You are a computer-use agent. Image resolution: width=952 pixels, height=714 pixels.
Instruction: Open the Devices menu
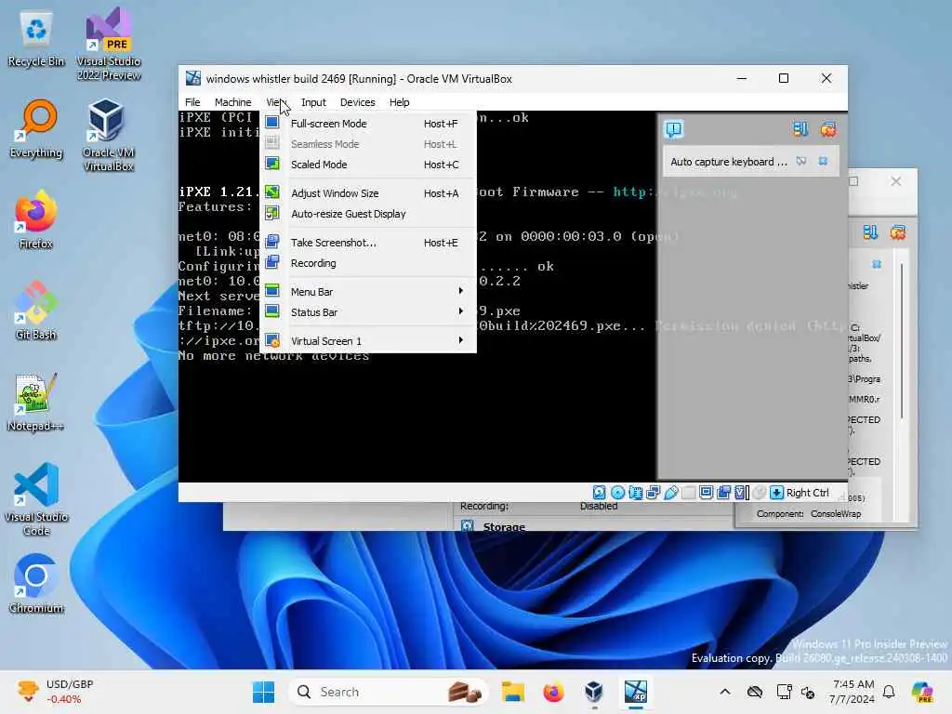pos(357,102)
